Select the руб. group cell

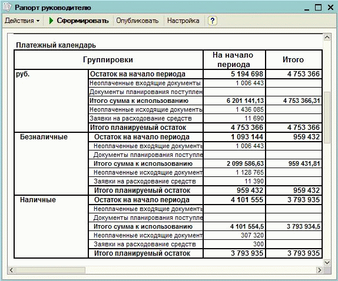pyautogui.click(x=51, y=101)
